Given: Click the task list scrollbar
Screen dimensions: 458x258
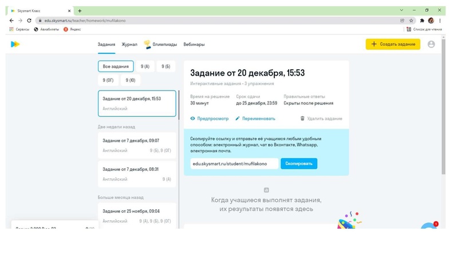Looking at the screenshot, I should [179, 105].
